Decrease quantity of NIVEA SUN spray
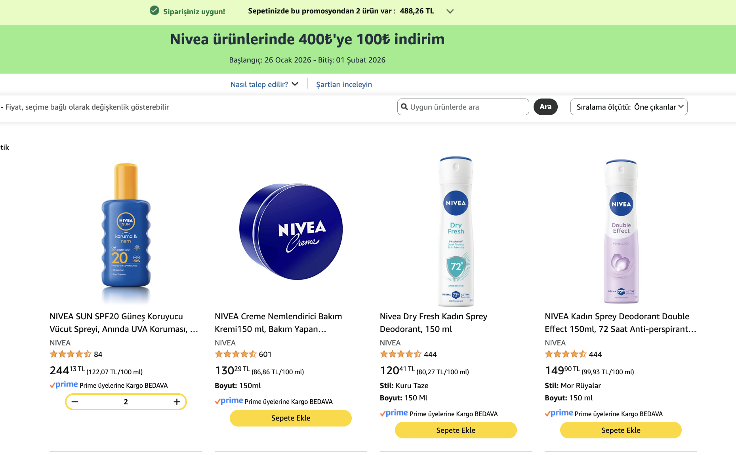 click(x=75, y=402)
